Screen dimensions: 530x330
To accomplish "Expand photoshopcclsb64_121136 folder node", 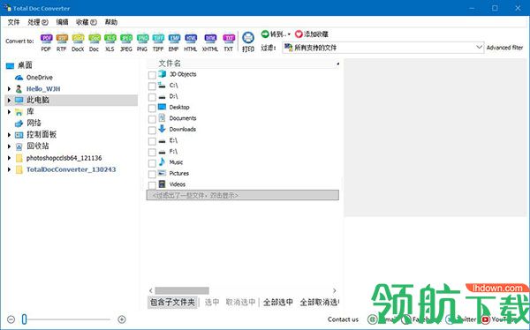I will [x=9, y=158].
